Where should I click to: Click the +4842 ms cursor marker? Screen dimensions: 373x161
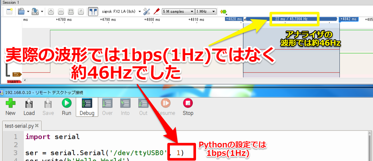point(348,19)
